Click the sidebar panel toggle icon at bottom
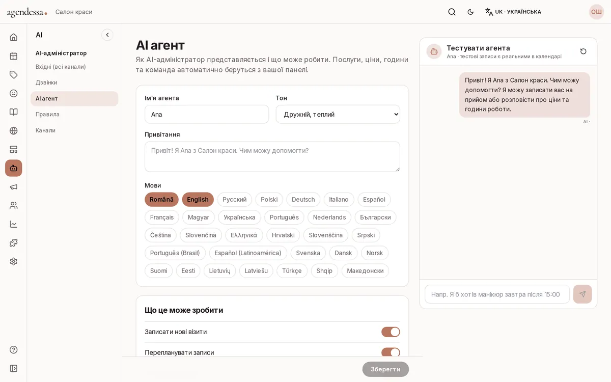The width and height of the screenshot is (611, 382). tap(14, 368)
